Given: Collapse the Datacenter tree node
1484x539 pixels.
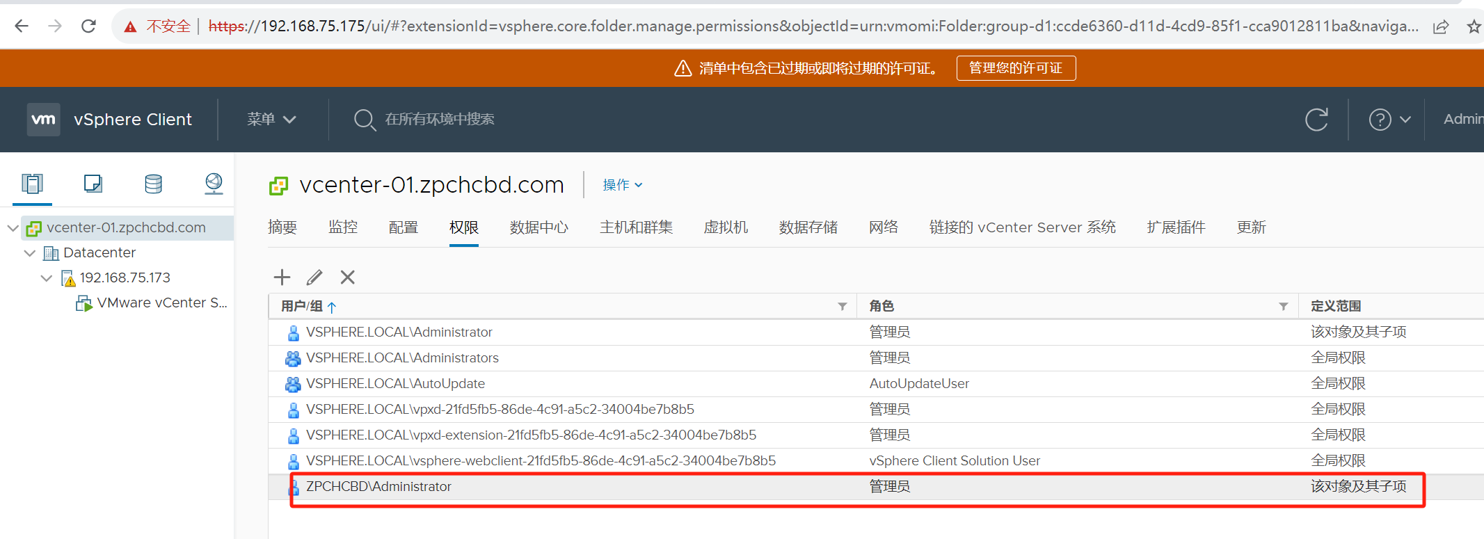Looking at the screenshot, I should point(29,253).
